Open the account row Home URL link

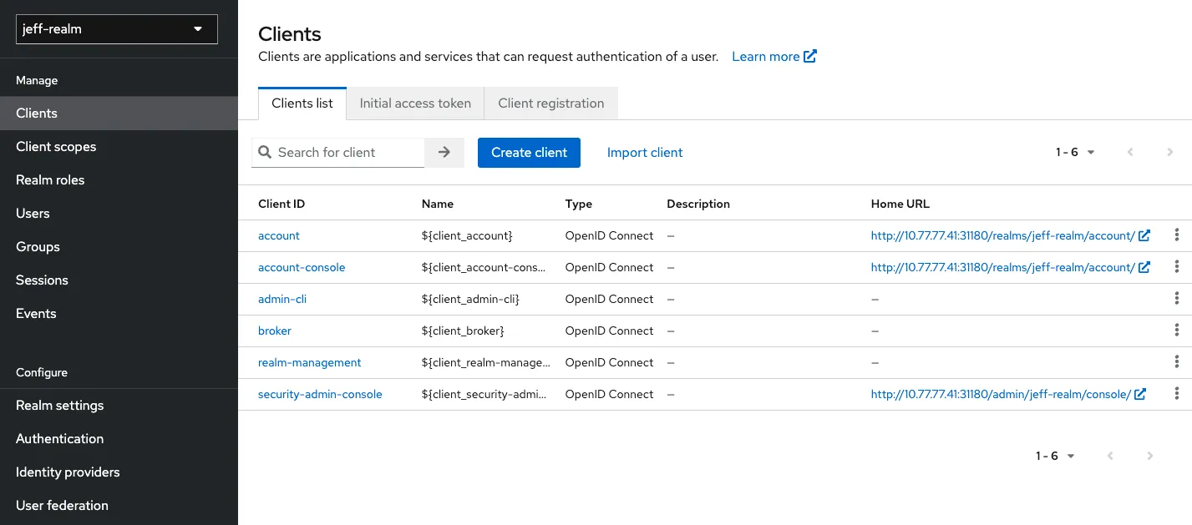pos(1011,235)
